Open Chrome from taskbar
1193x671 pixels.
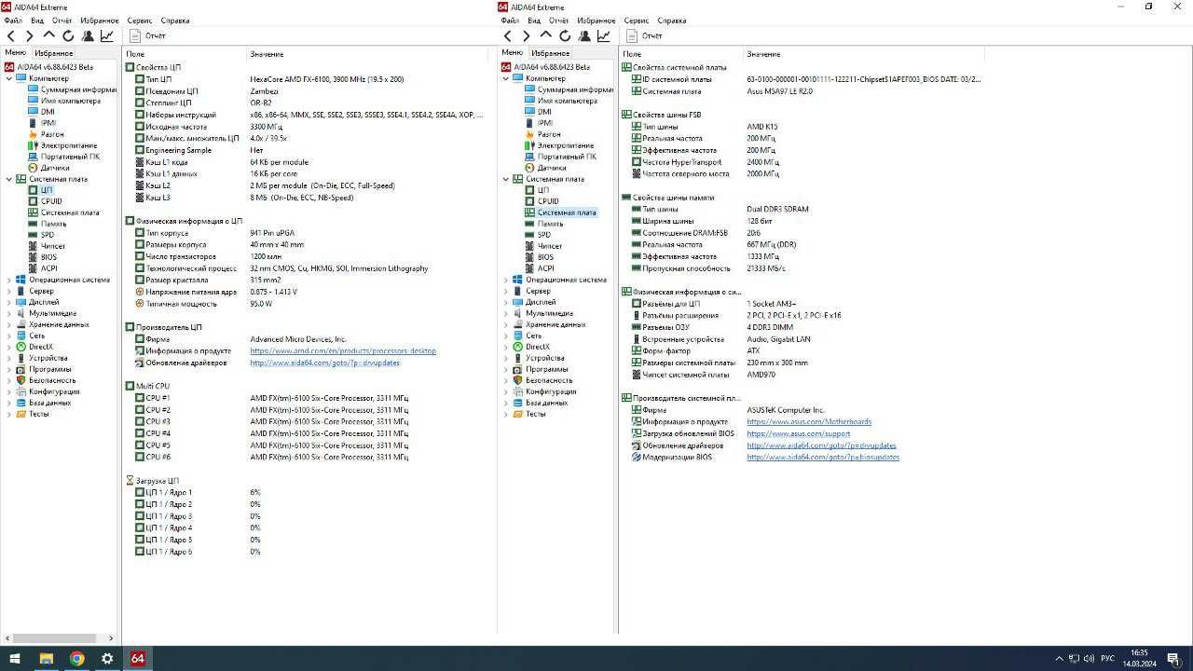click(x=76, y=658)
